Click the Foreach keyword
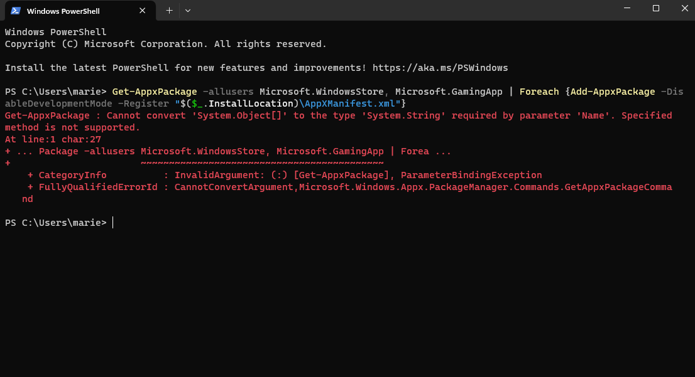The width and height of the screenshot is (695, 377). click(x=539, y=92)
